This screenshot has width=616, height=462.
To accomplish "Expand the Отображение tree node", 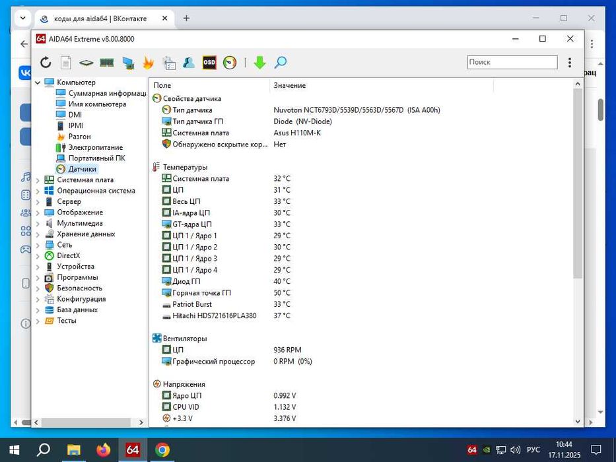I will click(x=38, y=213).
